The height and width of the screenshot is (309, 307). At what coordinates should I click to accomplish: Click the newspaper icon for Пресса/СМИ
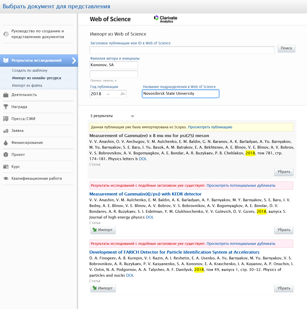(6, 119)
